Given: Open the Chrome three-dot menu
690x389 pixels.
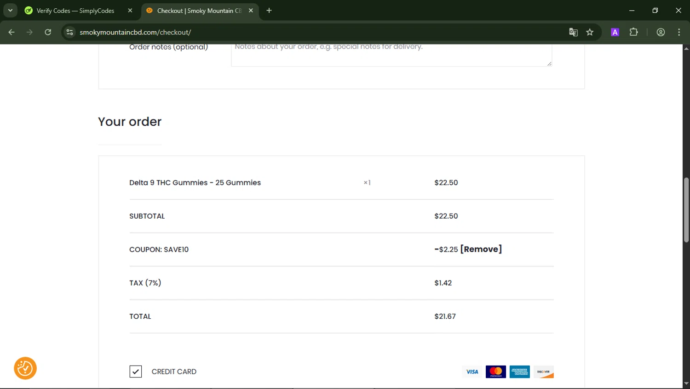Looking at the screenshot, I should coord(679,32).
